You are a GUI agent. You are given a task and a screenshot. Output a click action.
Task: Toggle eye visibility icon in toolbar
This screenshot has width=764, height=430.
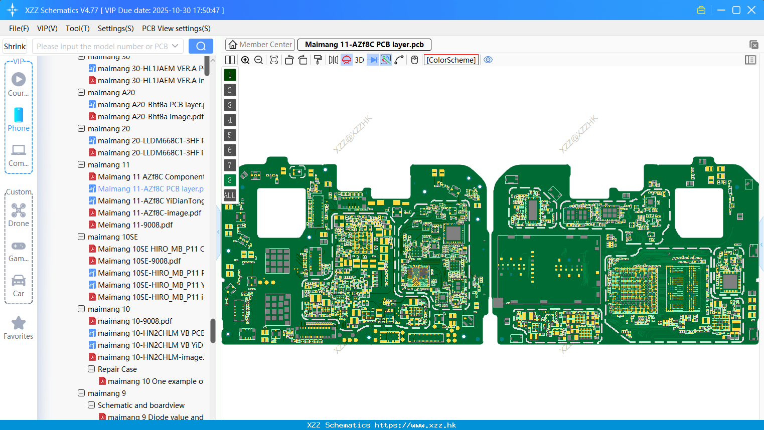(488, 60)
